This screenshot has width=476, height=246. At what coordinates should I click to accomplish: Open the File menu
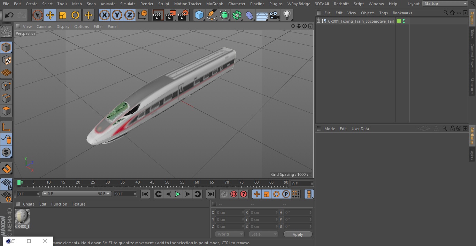pyautogui.click(x=6, y=4)
